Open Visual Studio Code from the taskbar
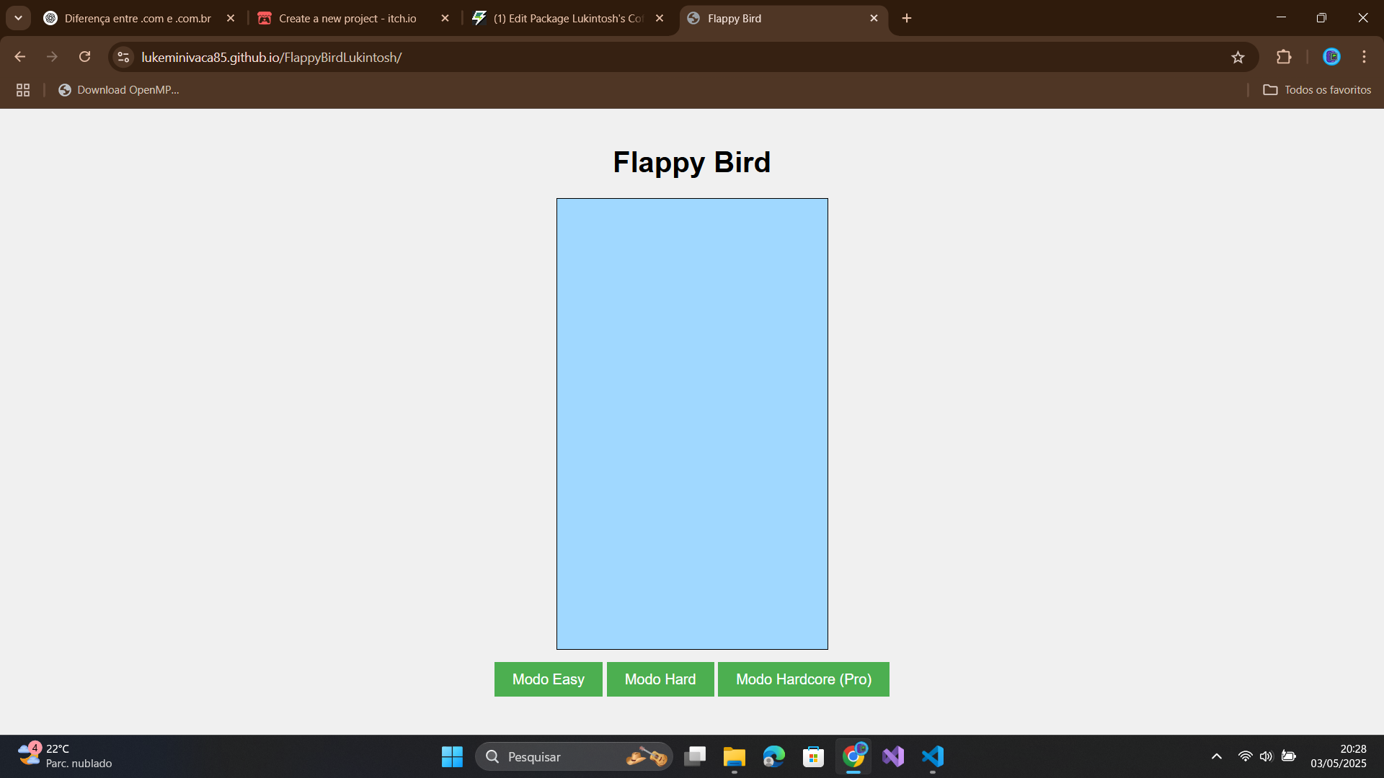The height and width of the screenshot is (778, 1384). click(x=933, y=756)
